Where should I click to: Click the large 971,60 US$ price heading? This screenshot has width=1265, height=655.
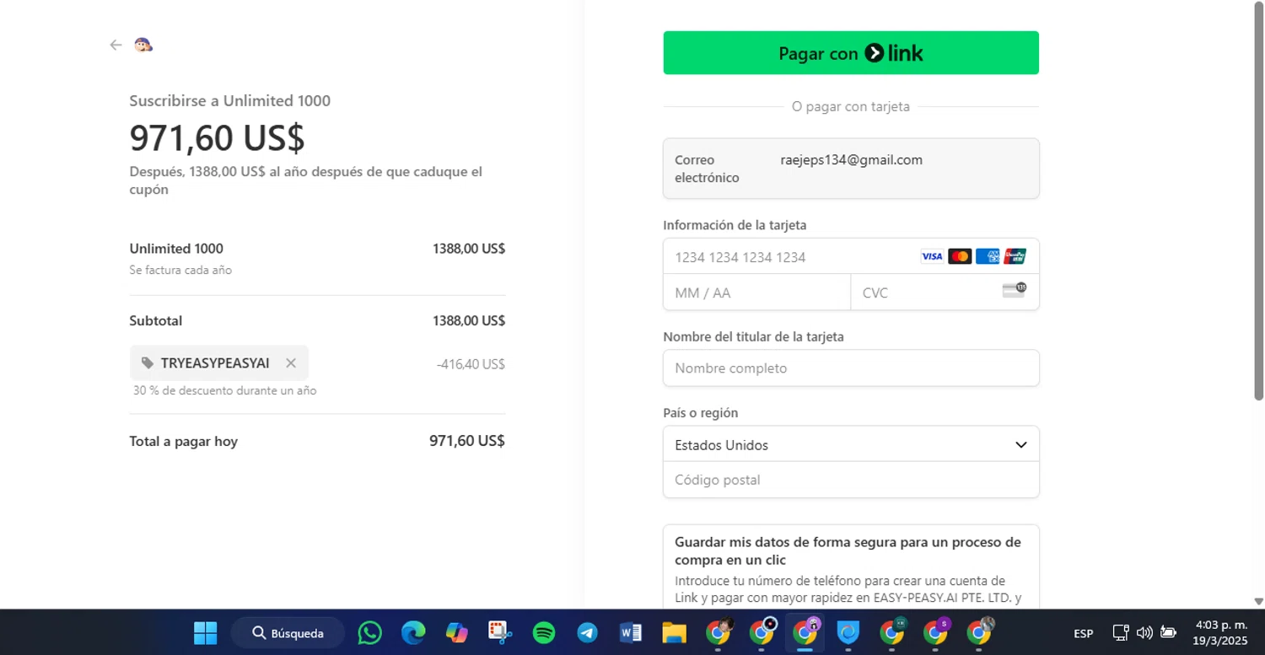217,137
